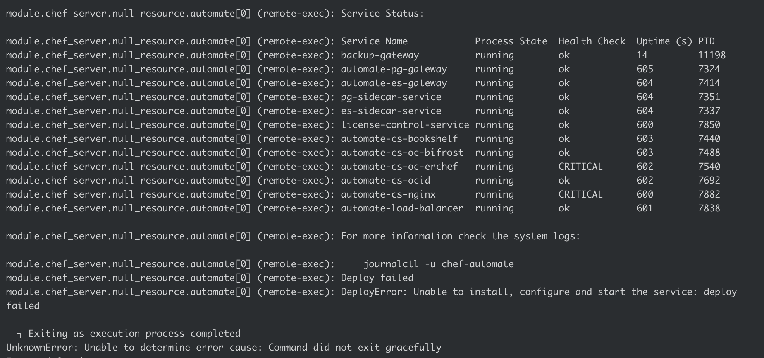Screen dimensions: 764x358
Task: Click the "Service Status:" heading text
Action: [x=382, y=14]
